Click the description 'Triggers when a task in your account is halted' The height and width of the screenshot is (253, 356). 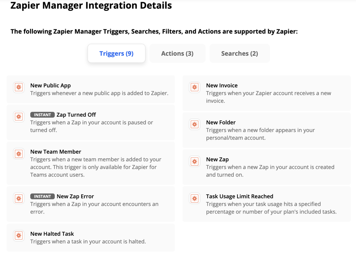tap(88, 241)
